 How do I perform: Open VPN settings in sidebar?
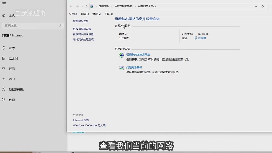(12, 79)
